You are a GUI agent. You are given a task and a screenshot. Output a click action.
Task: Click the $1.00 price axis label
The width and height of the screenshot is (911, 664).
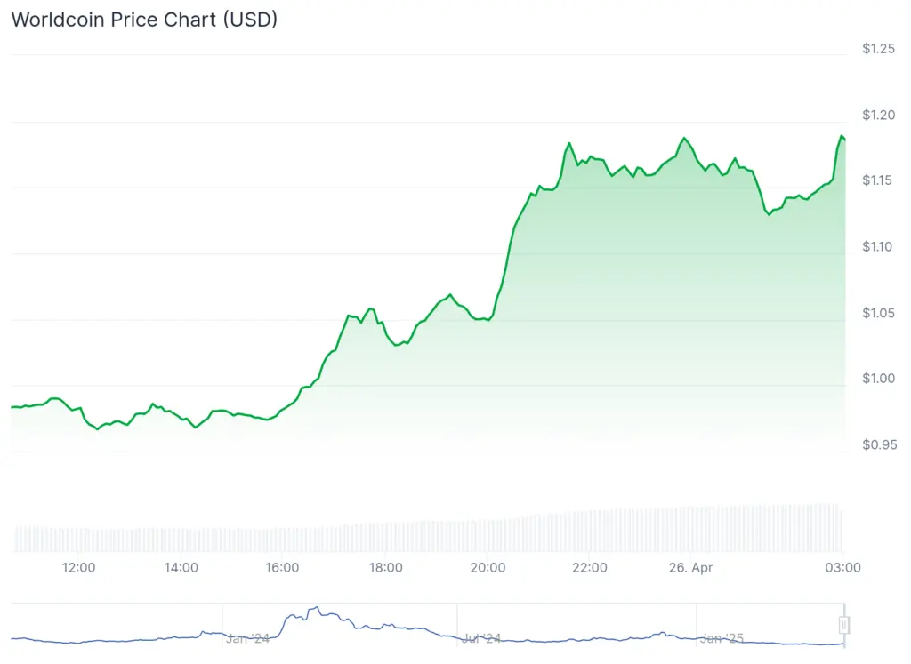(878, 379)
